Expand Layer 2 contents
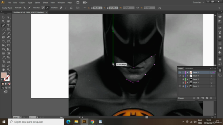This screenshot has height=125, width=223. pyautogui.click(x=187, y=83)
